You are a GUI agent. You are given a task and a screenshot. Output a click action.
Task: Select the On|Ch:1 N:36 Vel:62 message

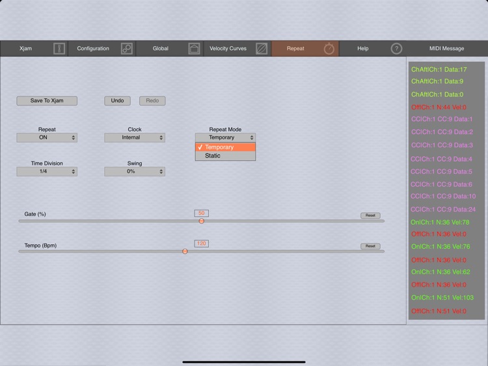(441, 272)
